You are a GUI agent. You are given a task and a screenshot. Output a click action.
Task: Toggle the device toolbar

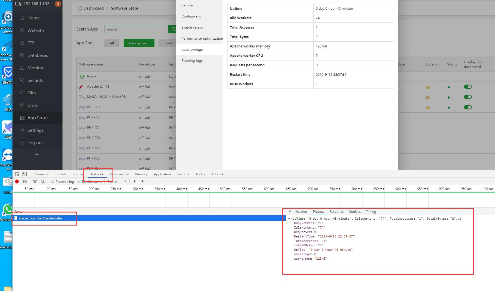(x=24, y=174)
